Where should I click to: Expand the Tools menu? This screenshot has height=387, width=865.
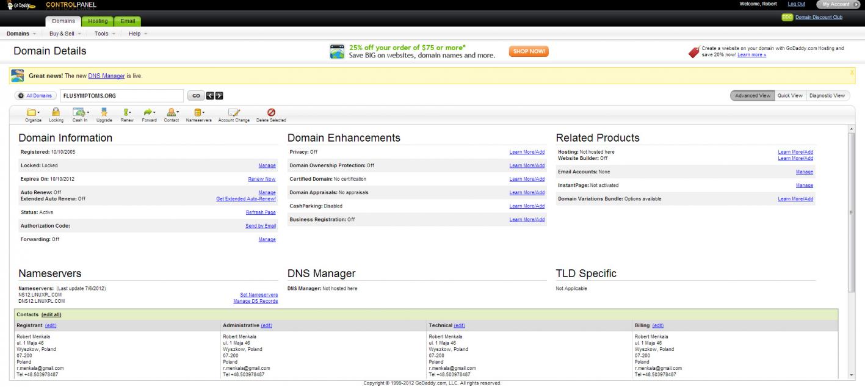pos(104,33)
